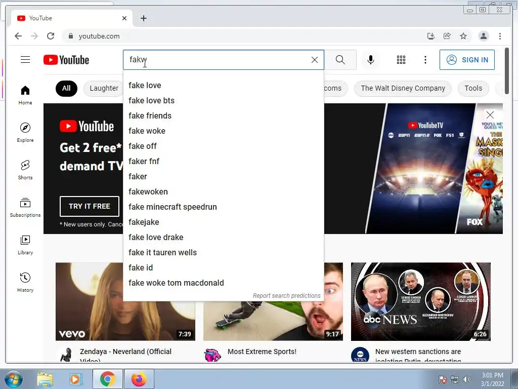Open the abc News sanctions video thumbnail
Image resolution: width=518 pixels, height=389 pixels.
420,301
